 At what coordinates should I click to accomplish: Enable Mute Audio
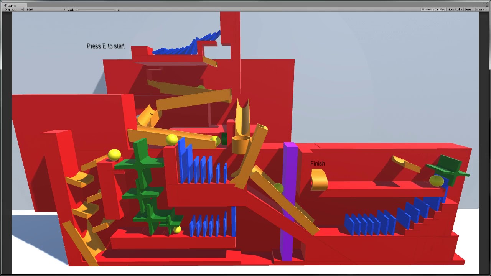point(455,10)
